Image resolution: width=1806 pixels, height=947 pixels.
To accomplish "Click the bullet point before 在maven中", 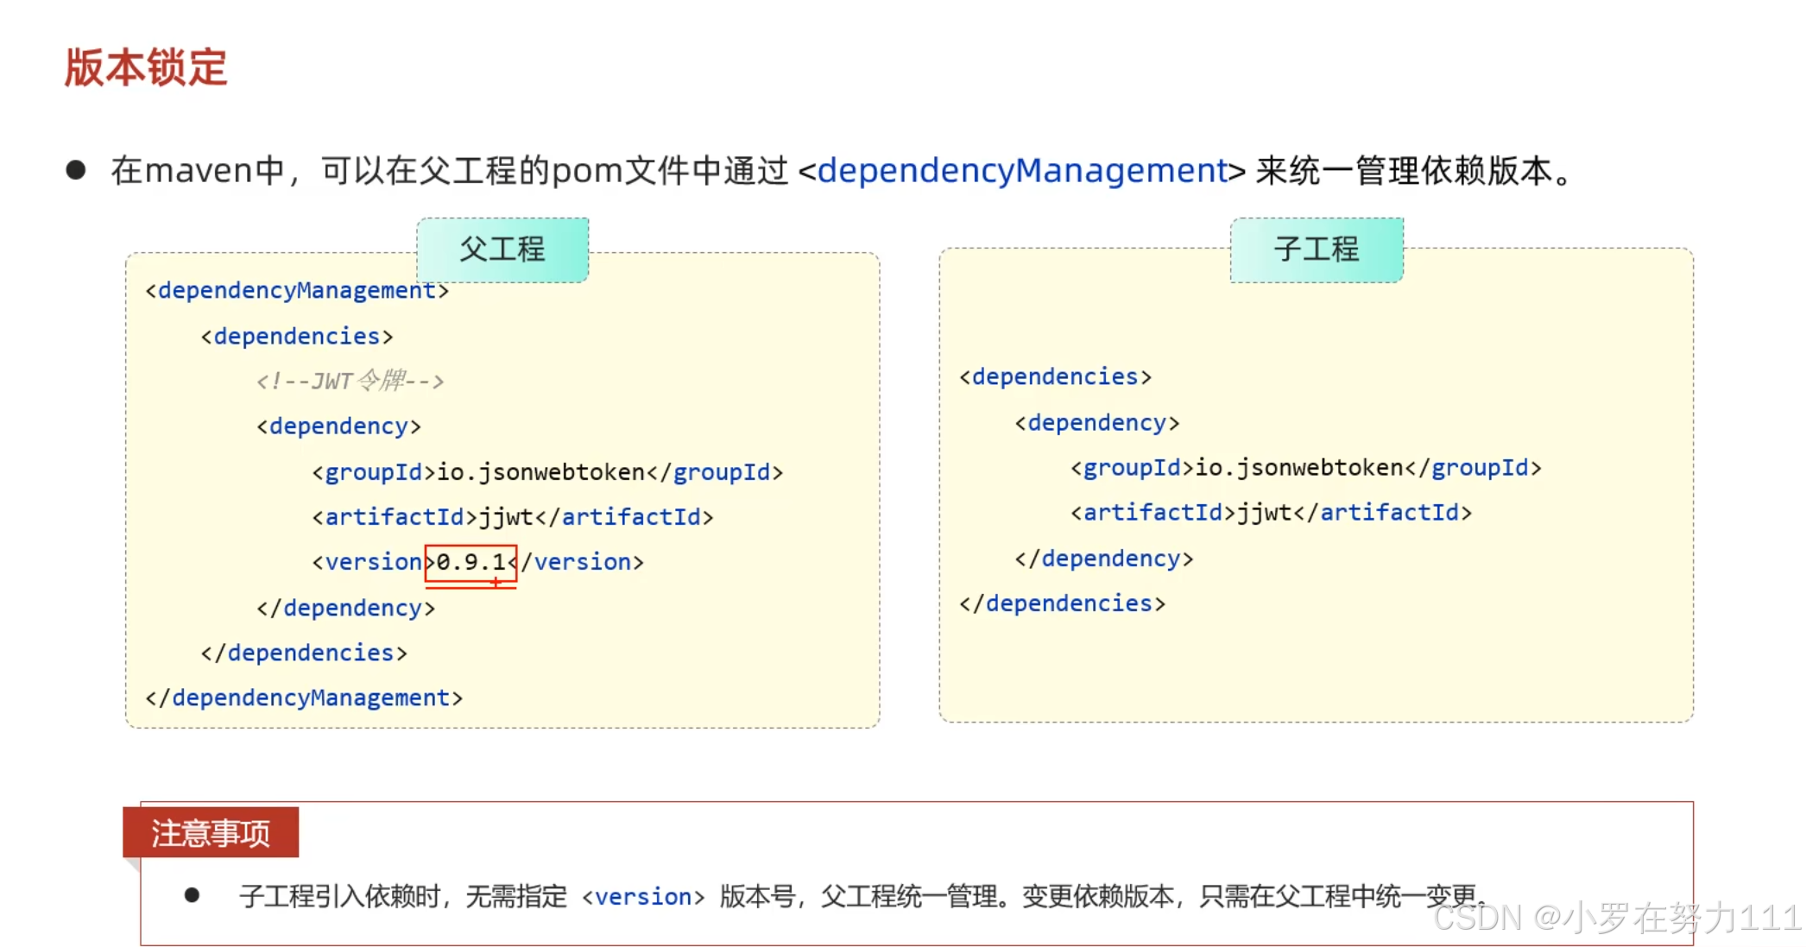I will pyautogui.click(x=76, y=170).
